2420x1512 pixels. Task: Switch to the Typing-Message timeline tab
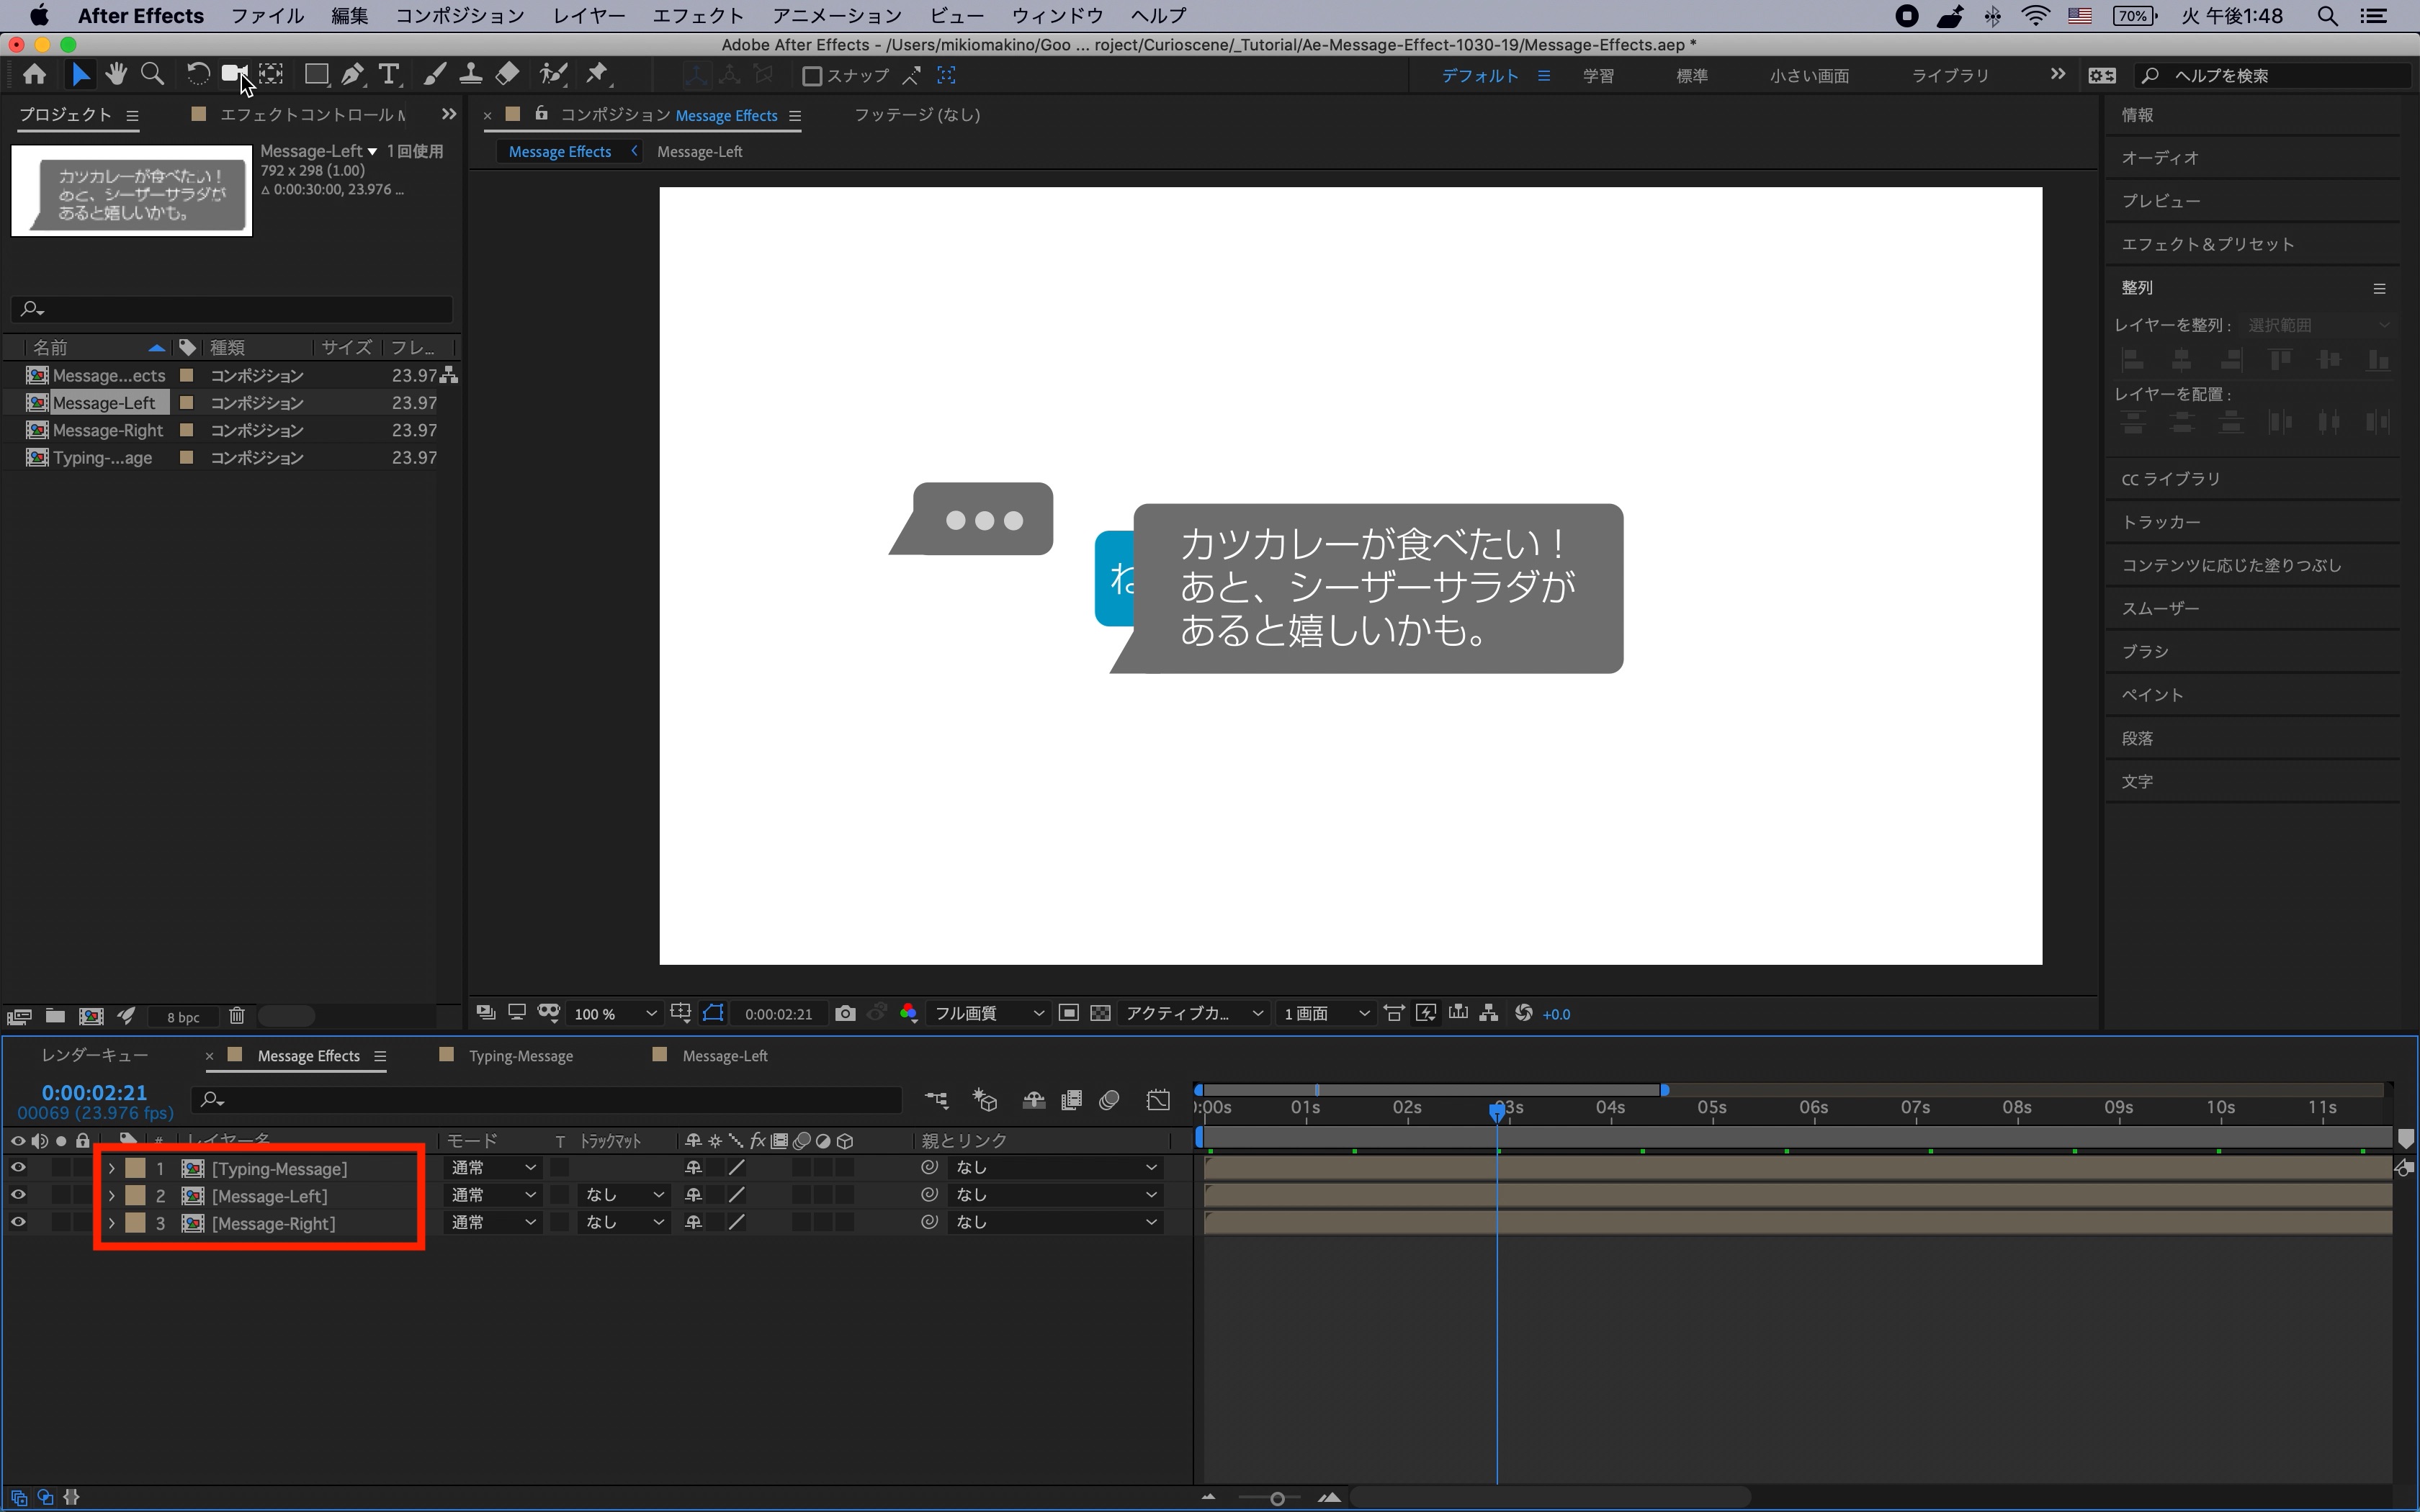[x=520, y=1056]
